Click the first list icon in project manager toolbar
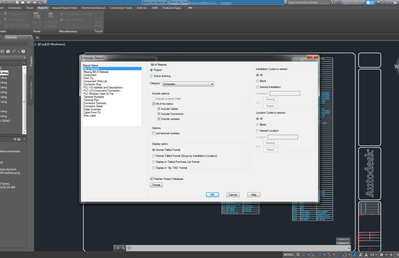Image resolution: width=399 pixels, height=258 pixels. tap(2, 51)
